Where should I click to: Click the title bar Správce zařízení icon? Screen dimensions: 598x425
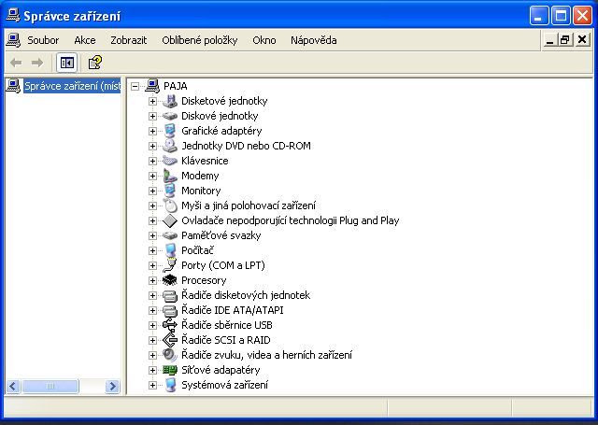[13, 15]
